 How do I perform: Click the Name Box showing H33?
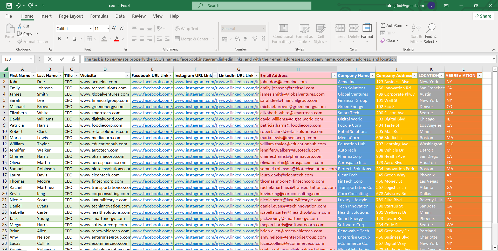(18, 59)
